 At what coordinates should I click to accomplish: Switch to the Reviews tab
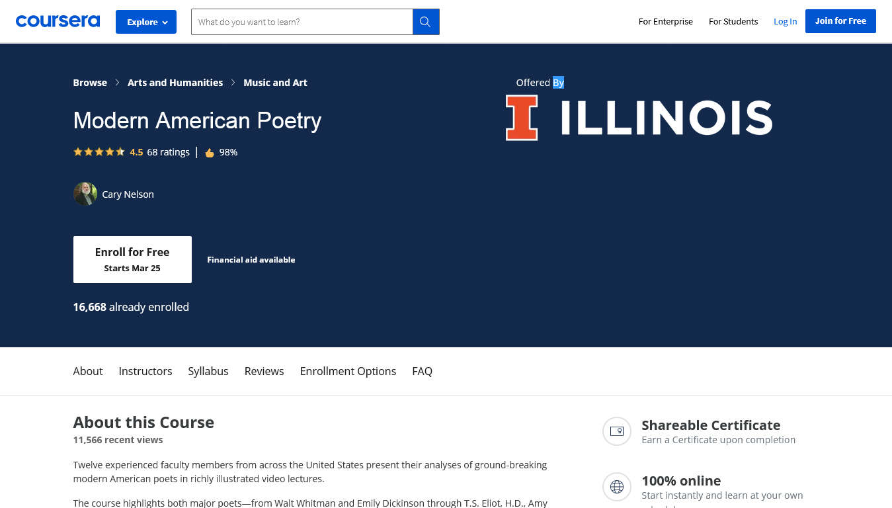point(264,371)
